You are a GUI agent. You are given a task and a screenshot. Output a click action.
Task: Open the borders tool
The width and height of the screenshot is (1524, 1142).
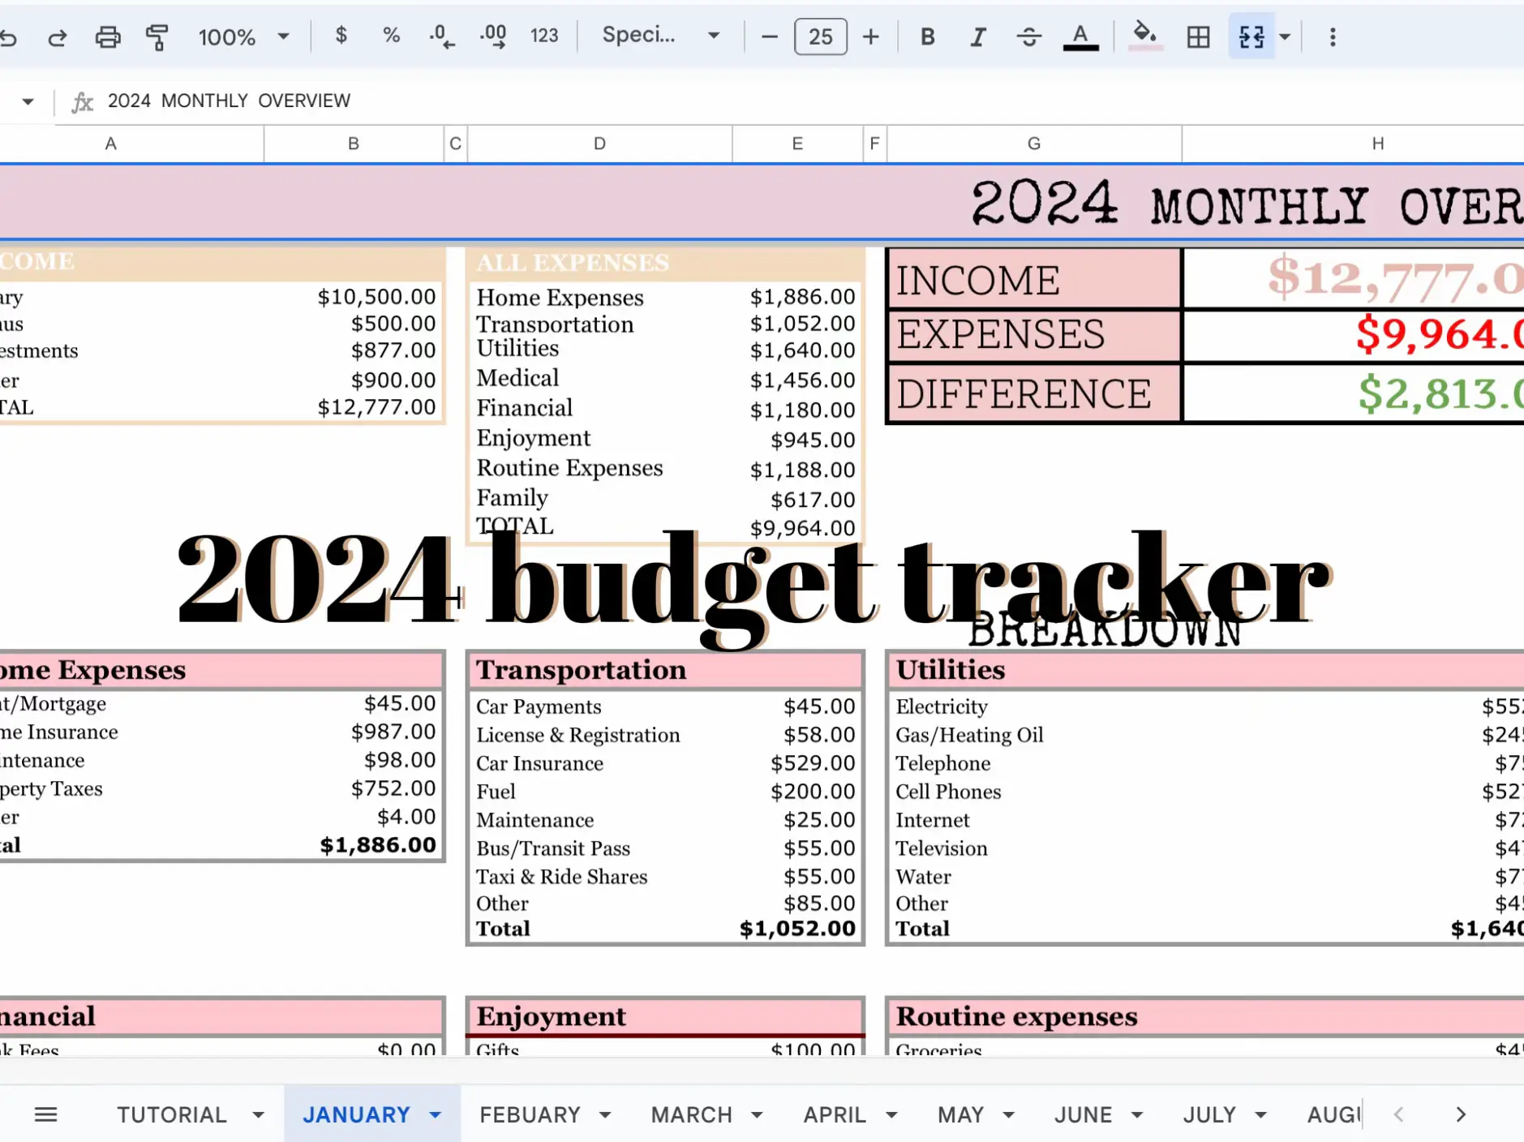pos(1198,36)
